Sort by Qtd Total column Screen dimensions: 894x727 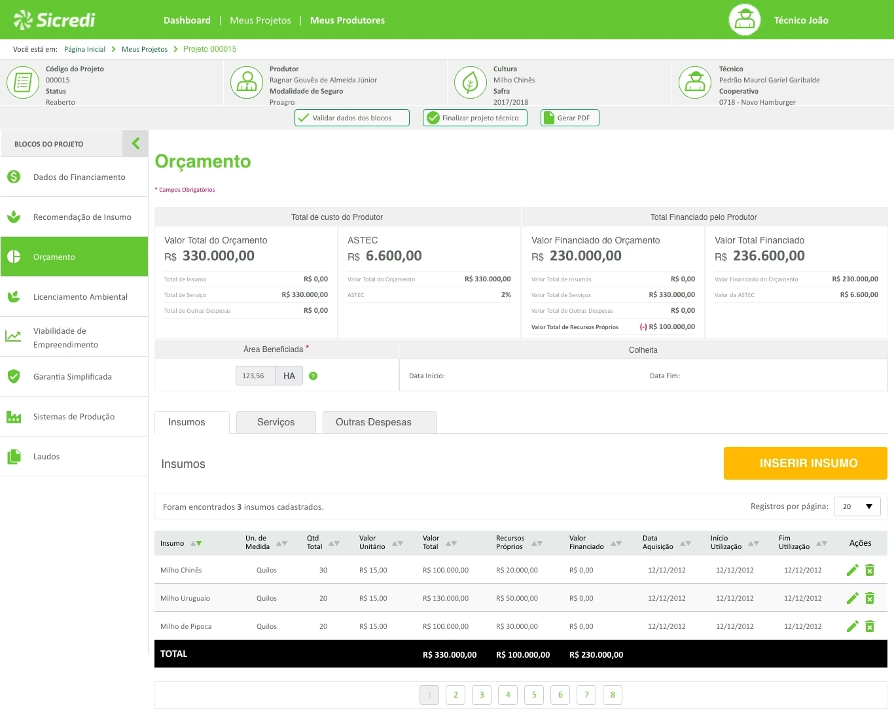(x=334, y=543)
